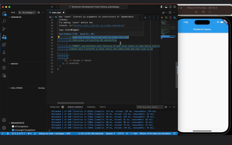Open prefer_const_literals_to_create_immutables lint link
This screenshot has width=232, height=145.
pyautogui.click(x=99, y=25)
